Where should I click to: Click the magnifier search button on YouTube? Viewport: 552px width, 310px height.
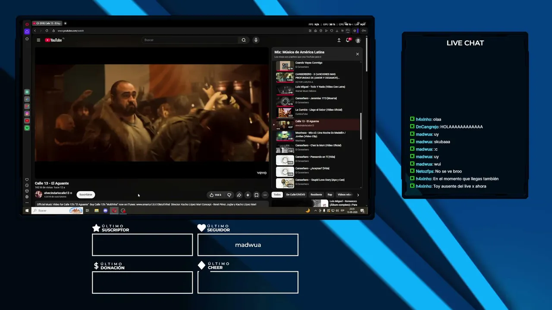pyautogui.click(x=244, y=40)
